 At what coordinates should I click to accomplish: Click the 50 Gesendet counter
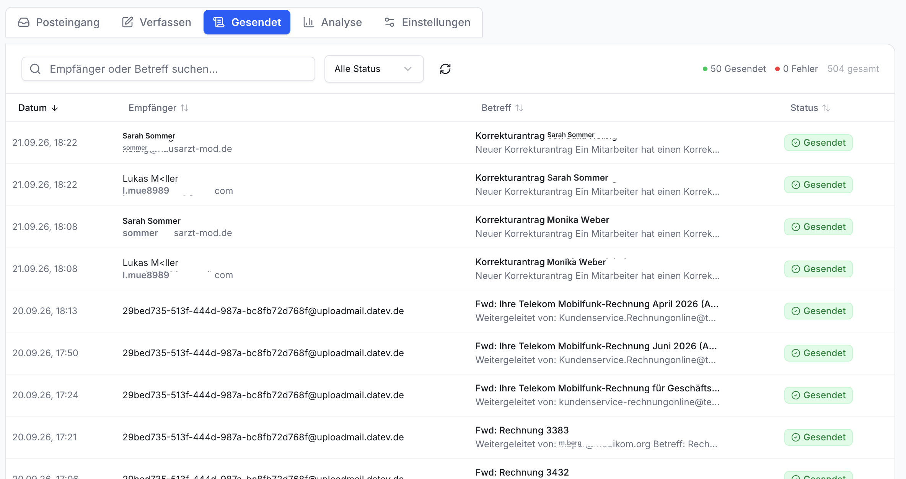coord(734,69)
